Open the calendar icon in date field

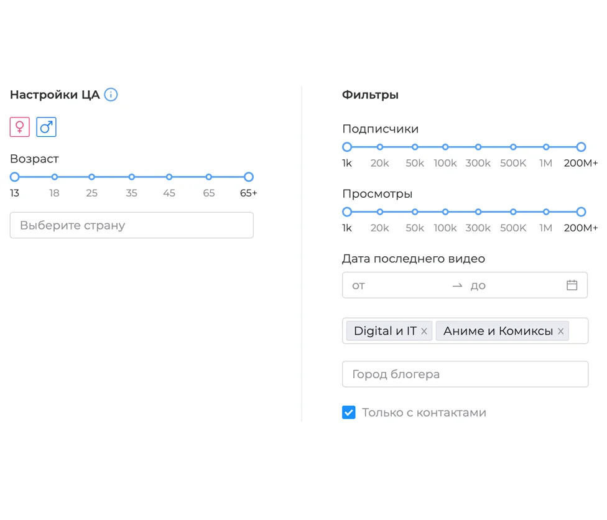pos(572,286)
